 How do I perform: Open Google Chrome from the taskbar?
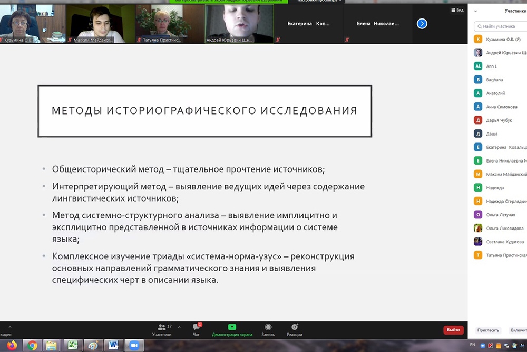click(x=32, y=346)
